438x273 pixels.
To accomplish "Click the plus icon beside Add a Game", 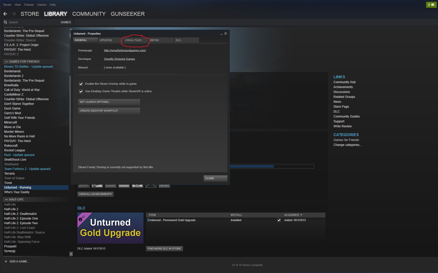I will [x=6, y=261].
